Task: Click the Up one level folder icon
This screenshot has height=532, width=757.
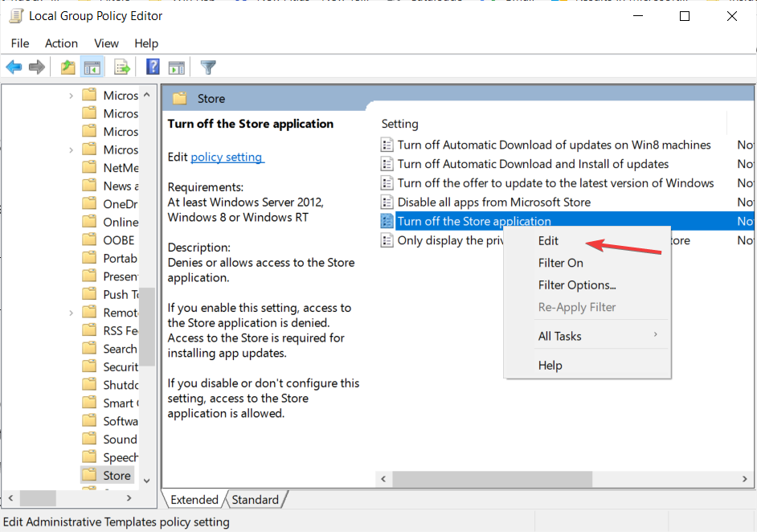Action: (68, 68)
